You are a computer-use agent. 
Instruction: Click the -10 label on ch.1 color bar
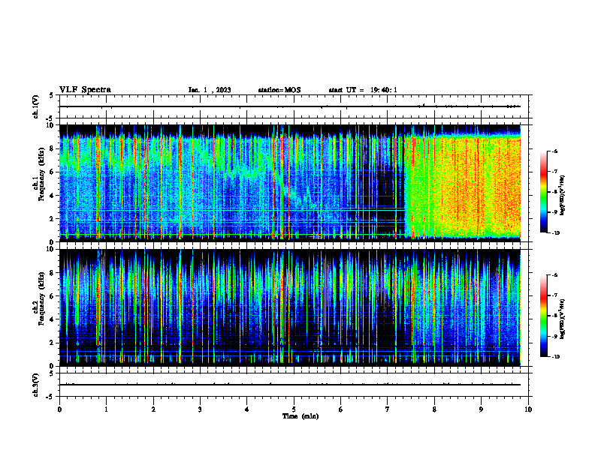555,233
